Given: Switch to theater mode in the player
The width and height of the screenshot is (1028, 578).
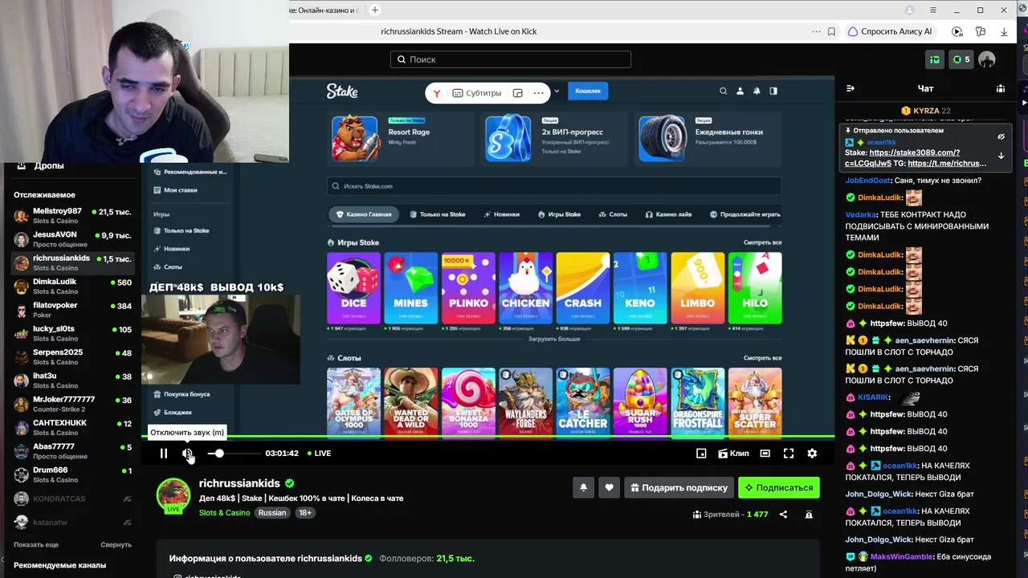Looking at the screenshot, I should 765,454.
